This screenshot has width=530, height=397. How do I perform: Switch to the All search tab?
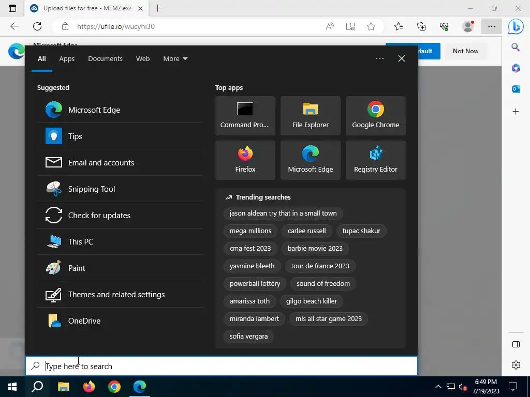coord(41,59)
